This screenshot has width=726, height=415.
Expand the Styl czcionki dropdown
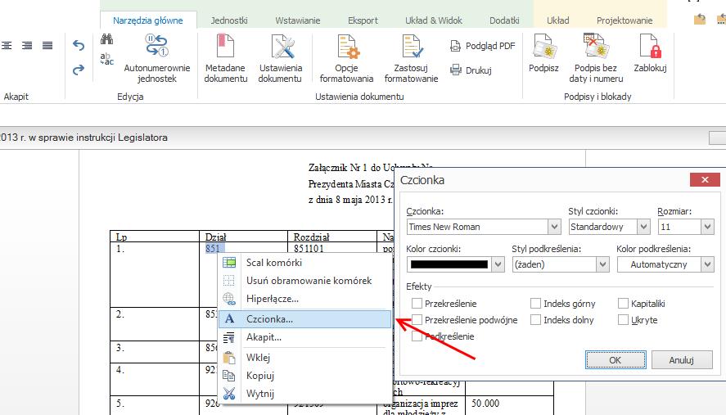click(x=643, y=227)
